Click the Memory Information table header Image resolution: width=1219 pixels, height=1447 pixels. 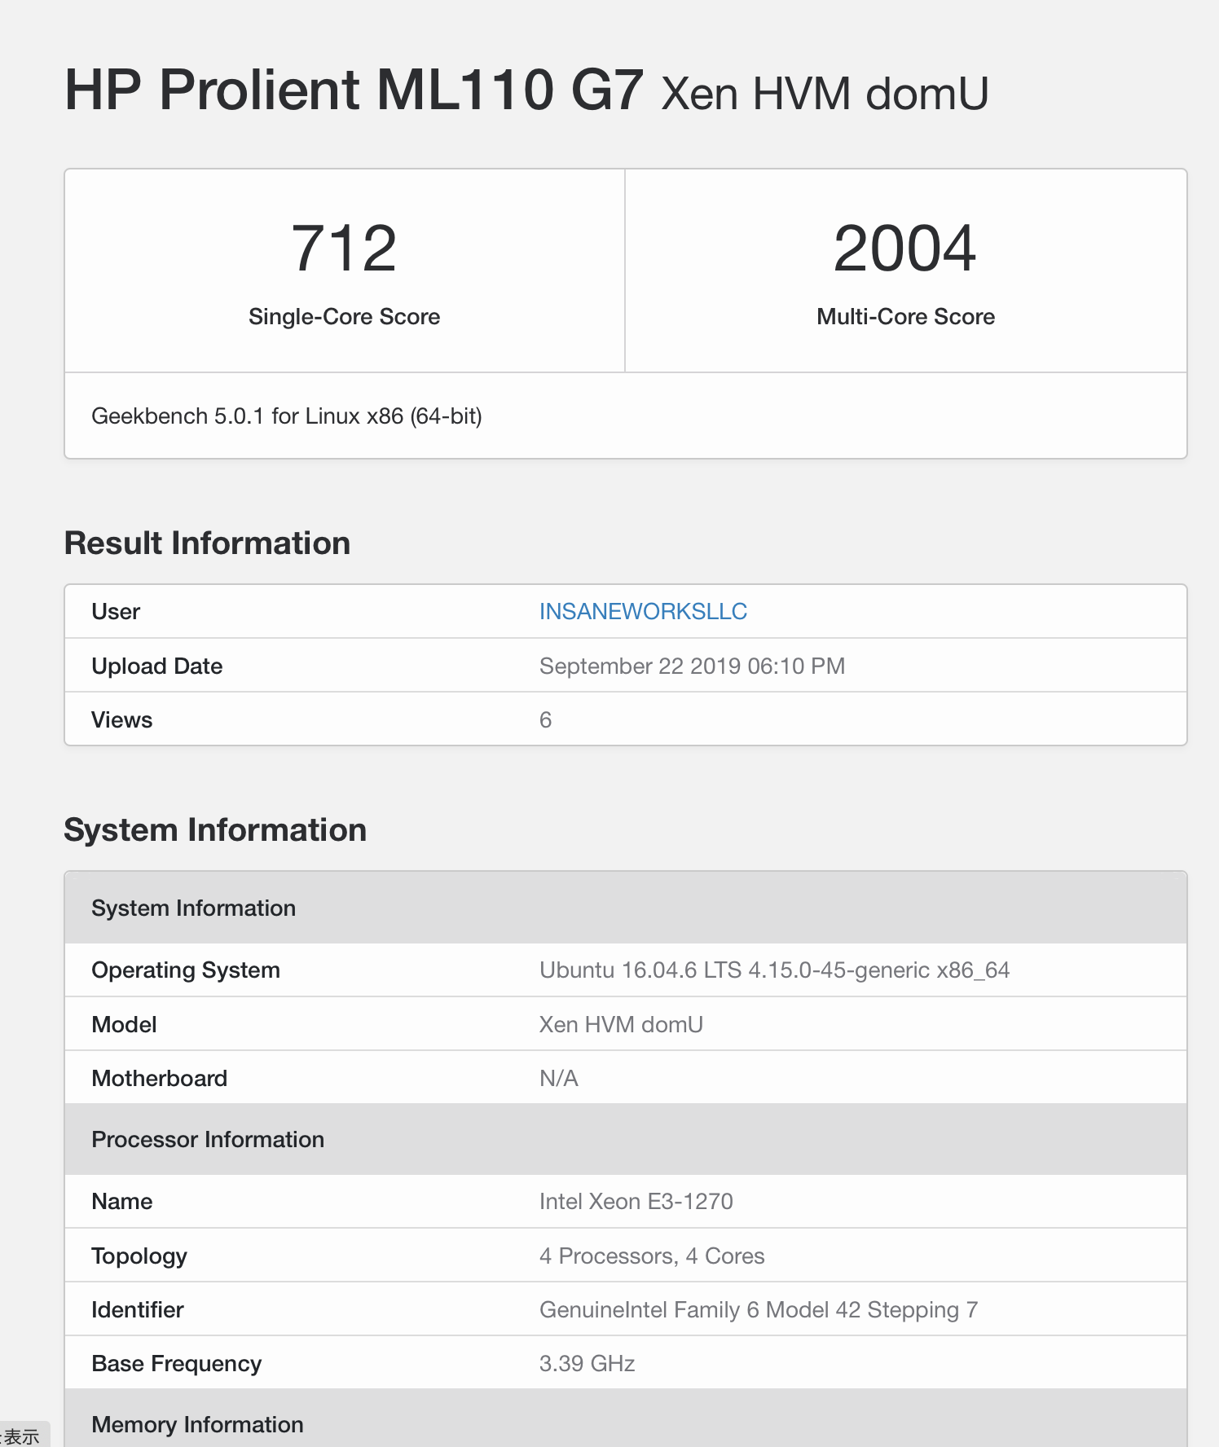pos(626,1418)
